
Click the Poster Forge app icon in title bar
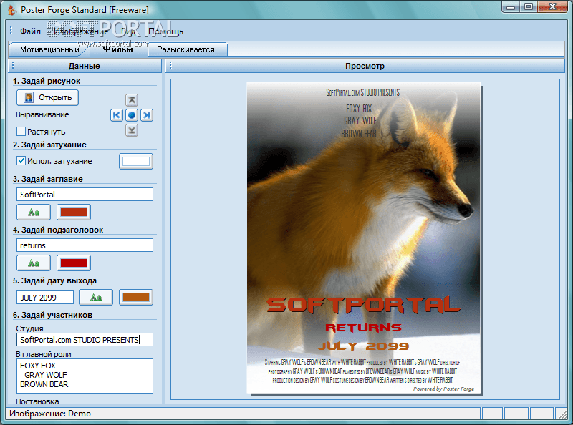click(11, 10)
